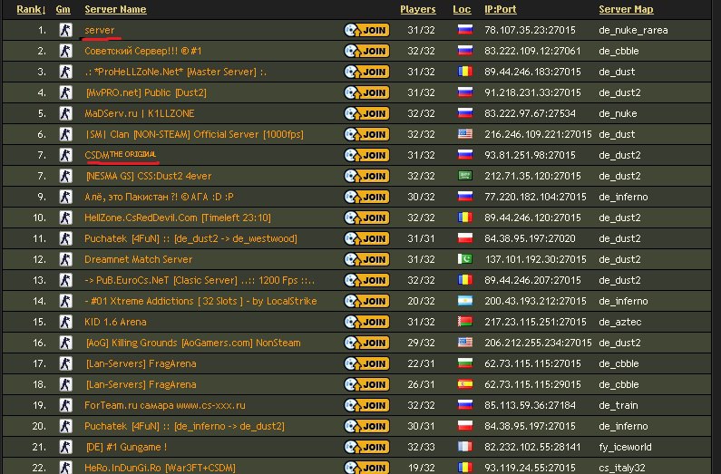This screenshot has height=474, width=721.
Task: Sort the list by Rank column header
Action: click(31, 9)
